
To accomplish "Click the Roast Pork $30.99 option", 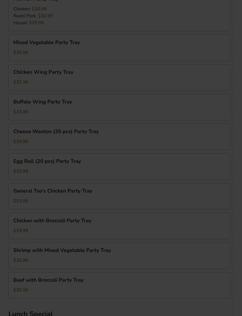I will [x=33, y=16].
